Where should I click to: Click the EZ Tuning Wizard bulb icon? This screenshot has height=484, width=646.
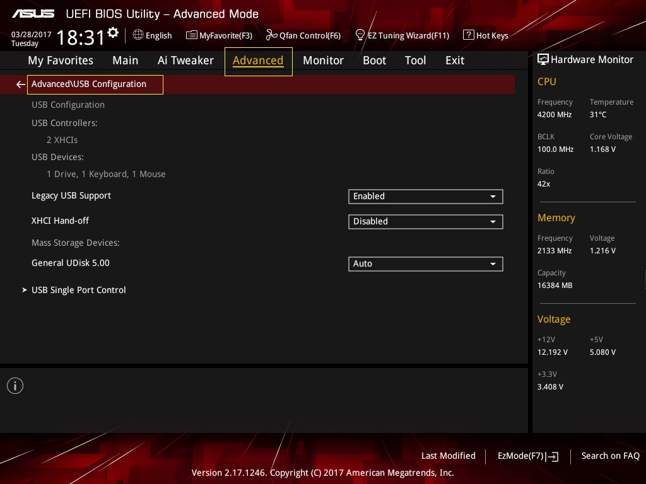click(360, 35)
